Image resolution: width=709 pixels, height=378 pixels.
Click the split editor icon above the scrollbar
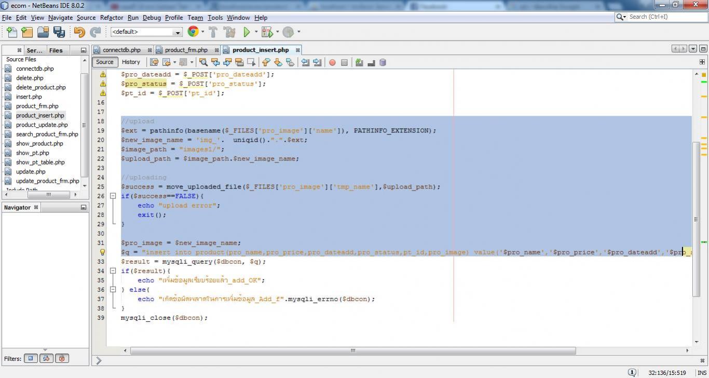[702, 62]
